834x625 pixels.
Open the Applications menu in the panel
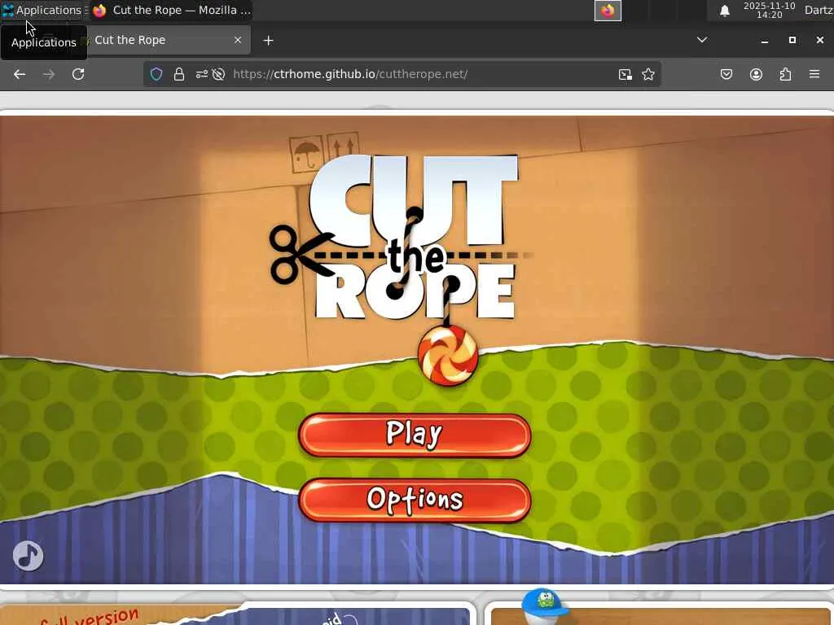42,10
